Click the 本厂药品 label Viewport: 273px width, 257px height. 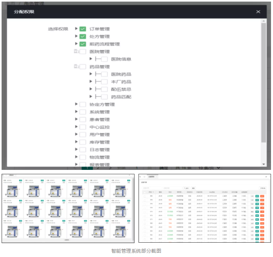(x=121, y=82)
